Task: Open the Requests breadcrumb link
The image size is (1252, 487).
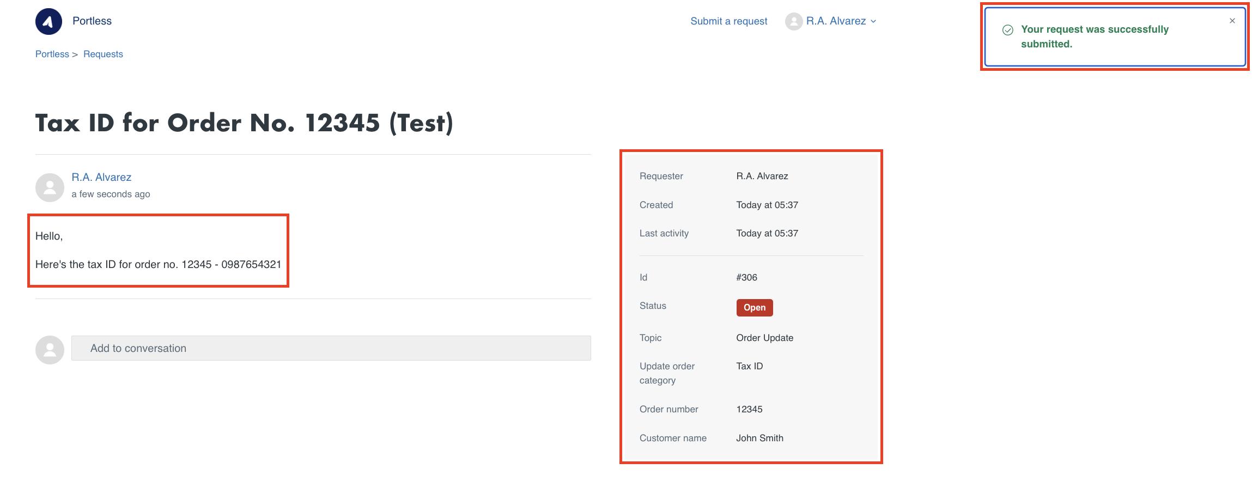Action: pos(103,54)
